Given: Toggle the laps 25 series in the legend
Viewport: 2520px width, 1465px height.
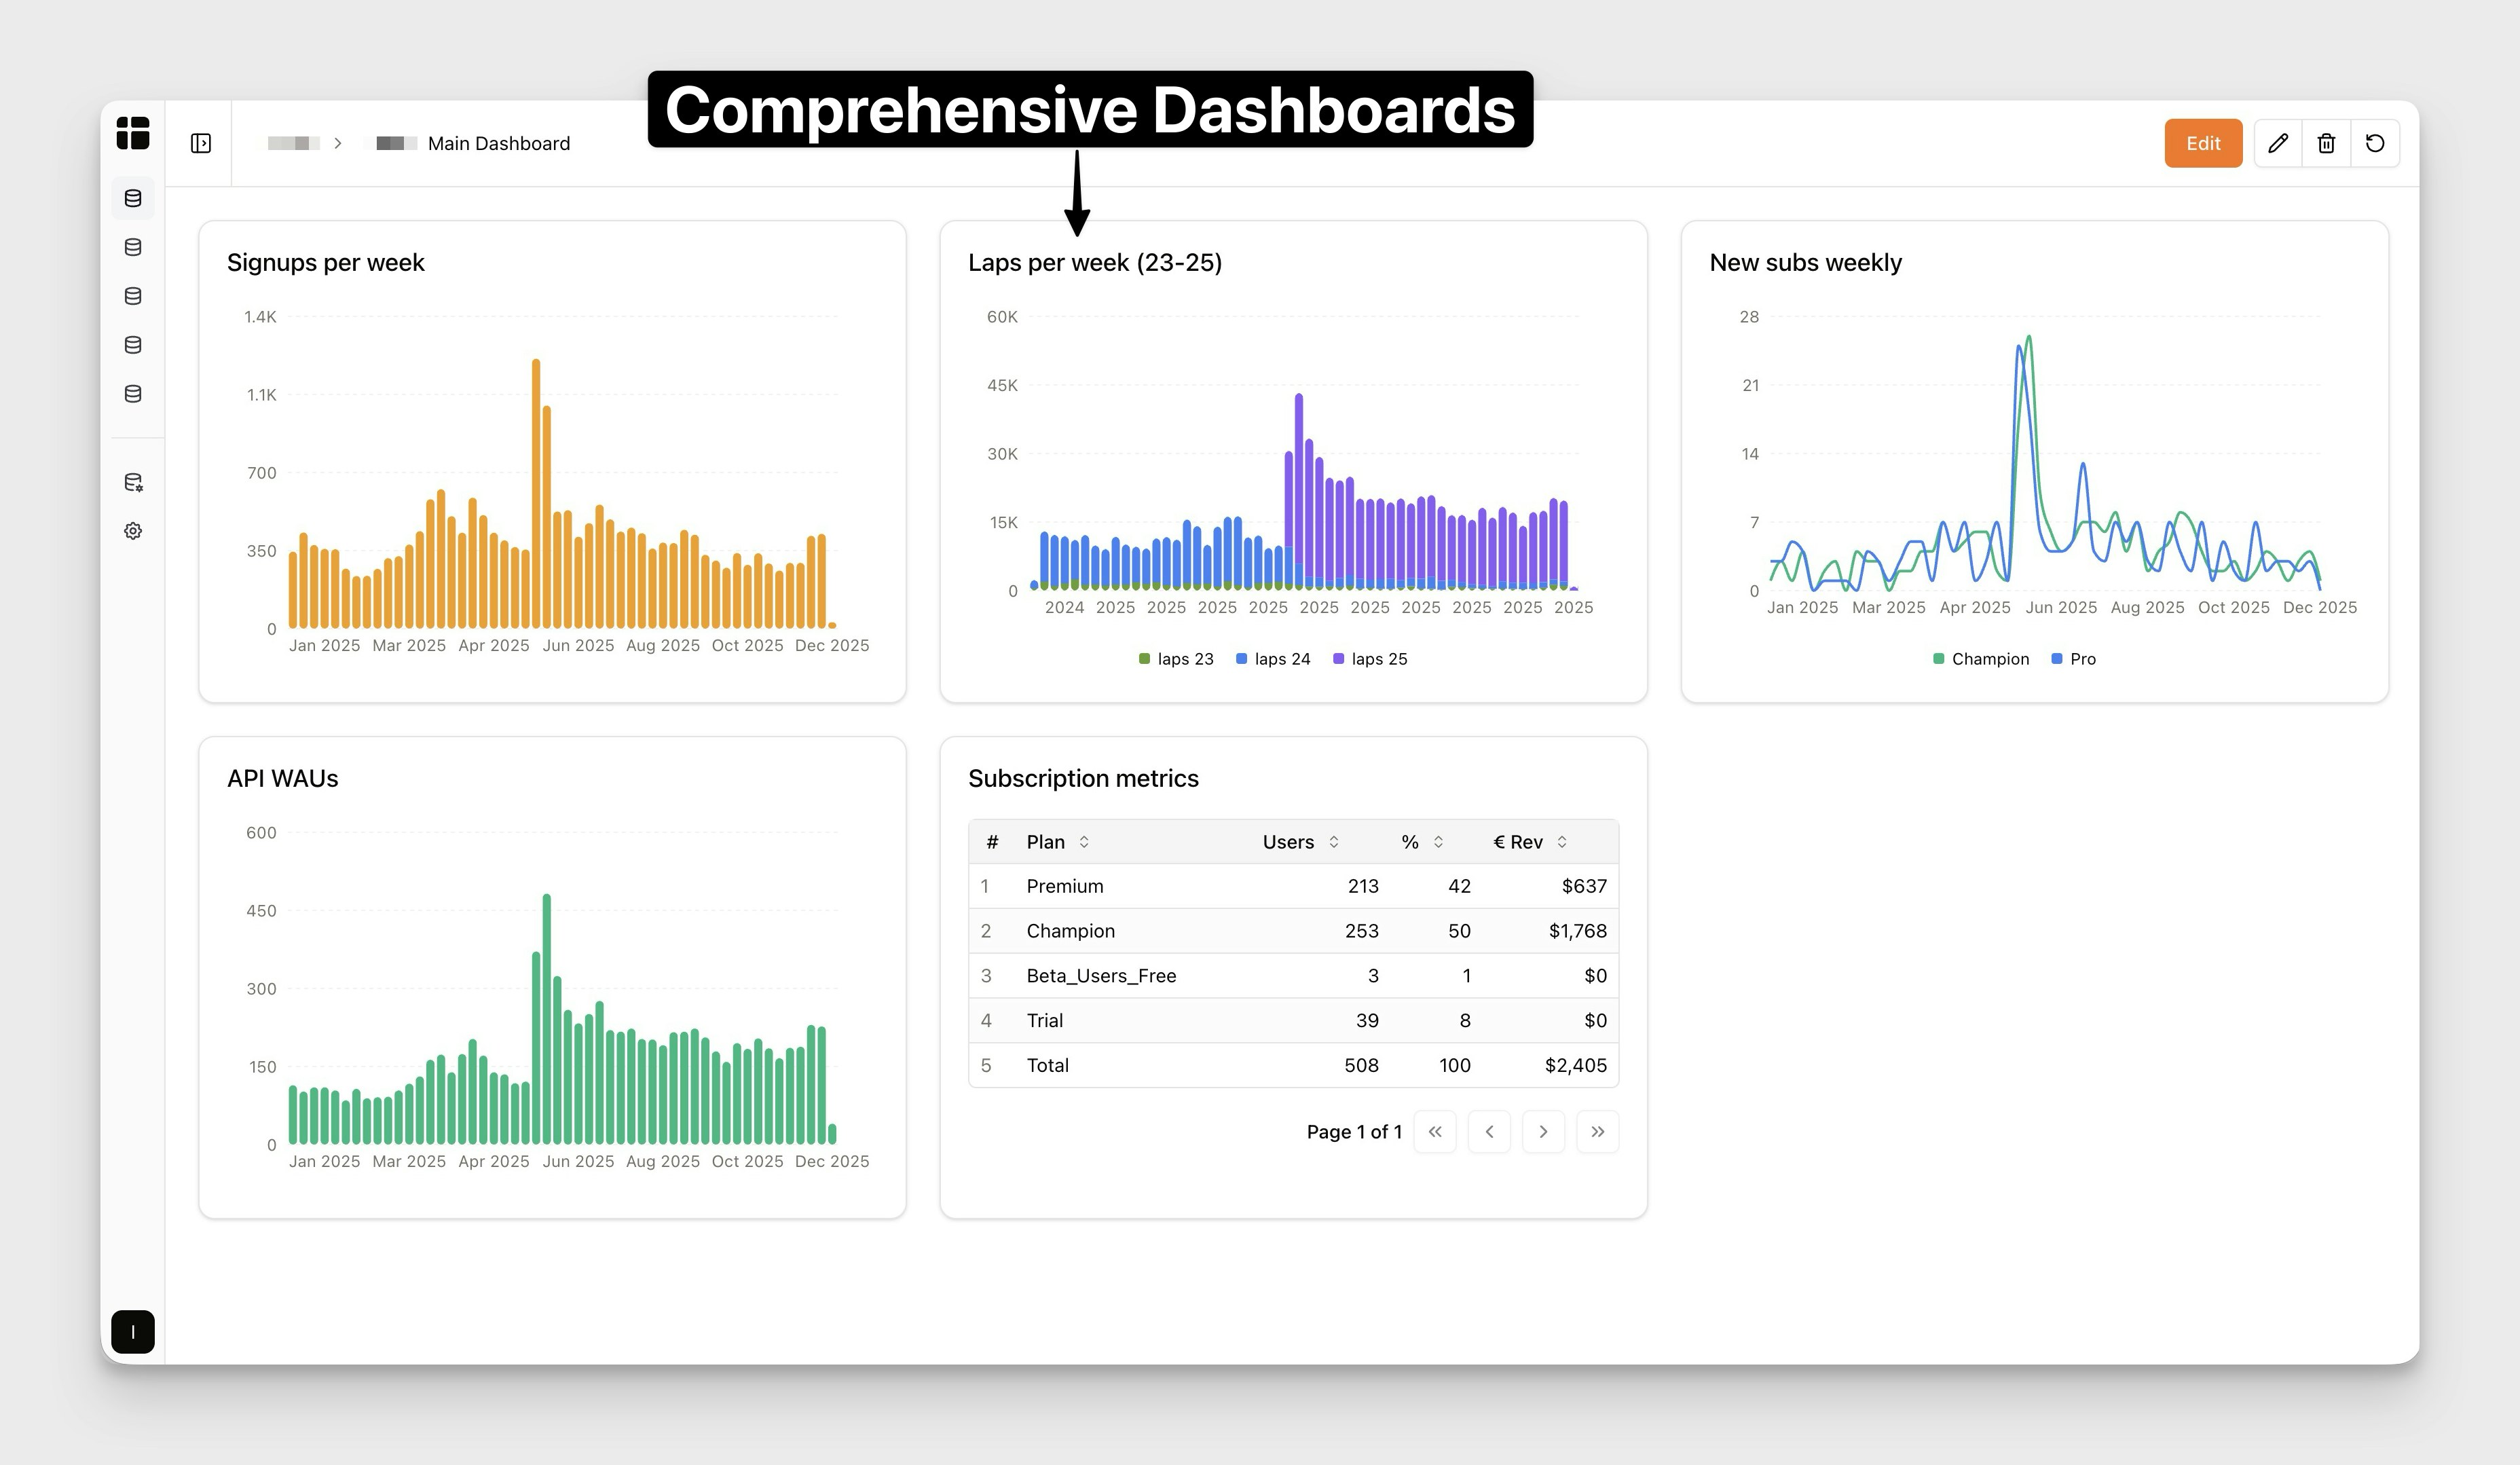Looking at the screenshot, I should (x=1370, y=658).
